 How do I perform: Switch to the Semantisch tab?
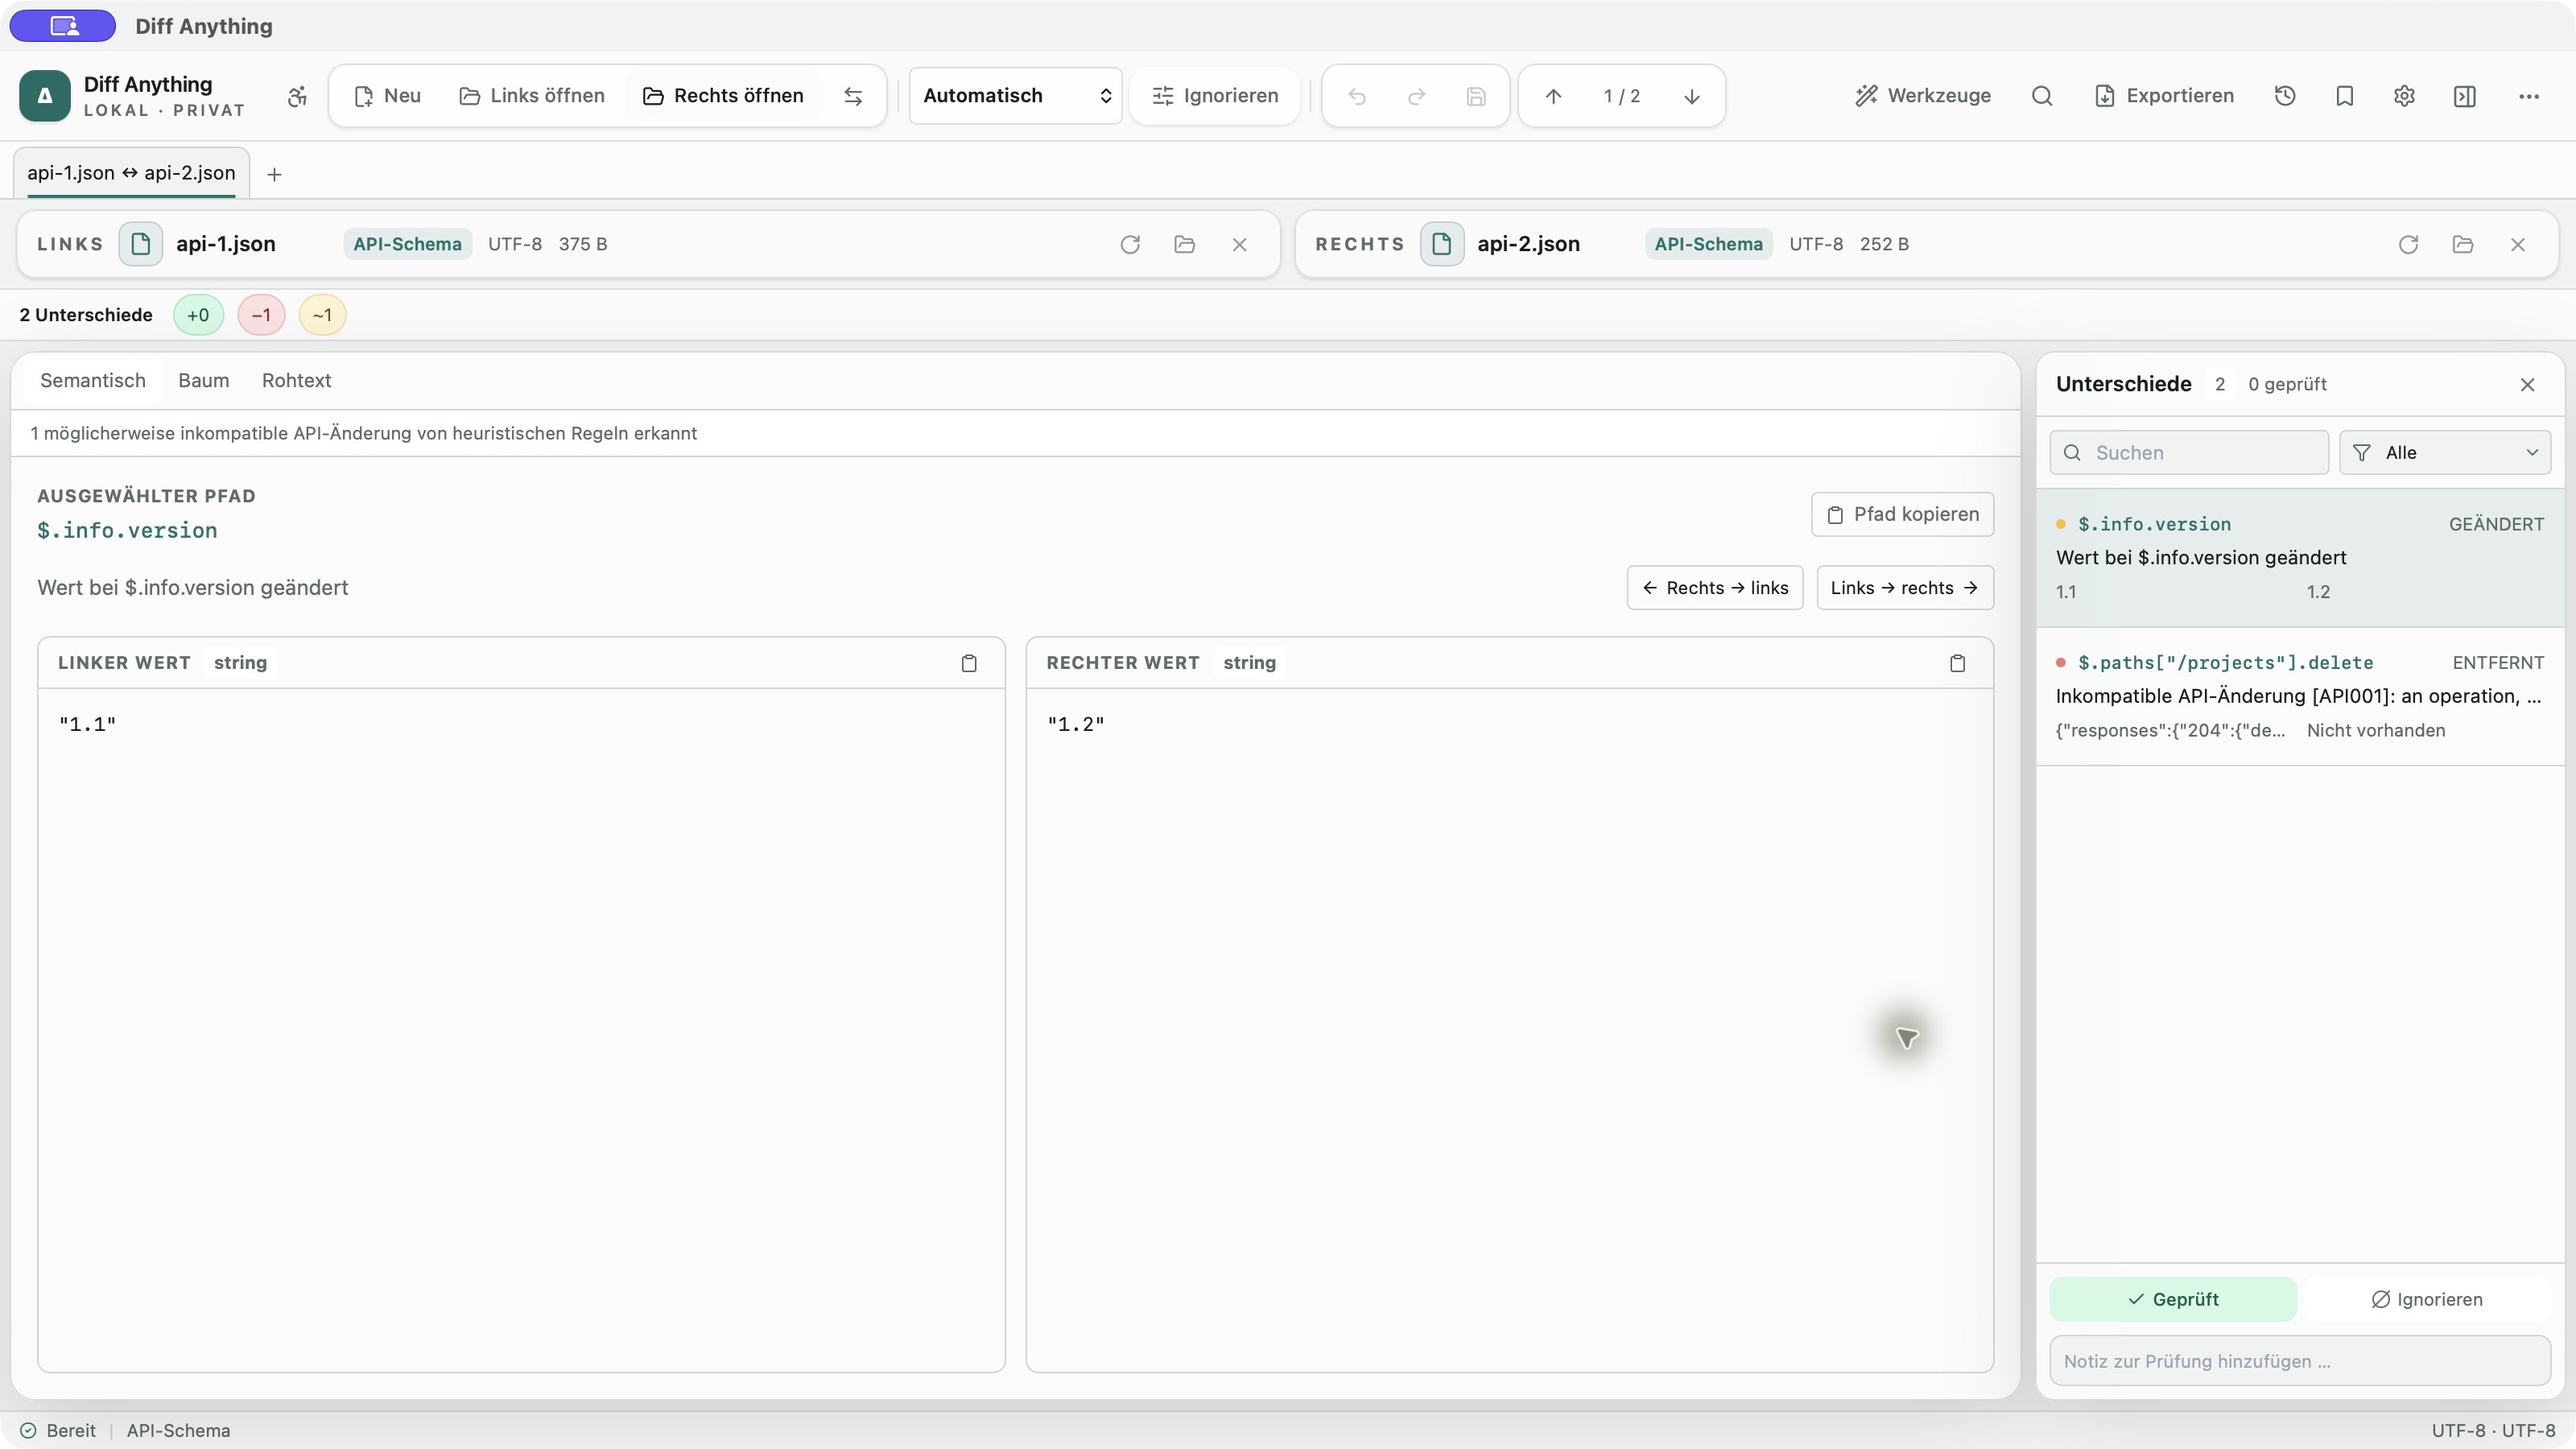[93, 381]
